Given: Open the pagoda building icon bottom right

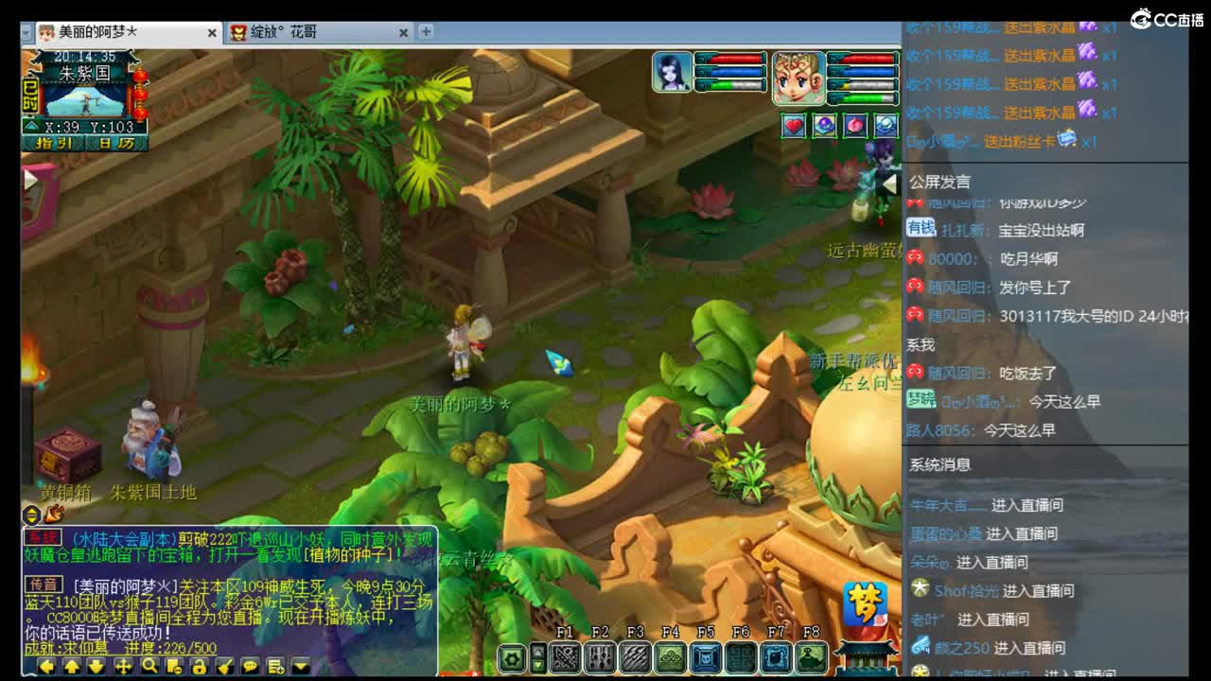Looking at the screenshot, I should coord(866,657).
